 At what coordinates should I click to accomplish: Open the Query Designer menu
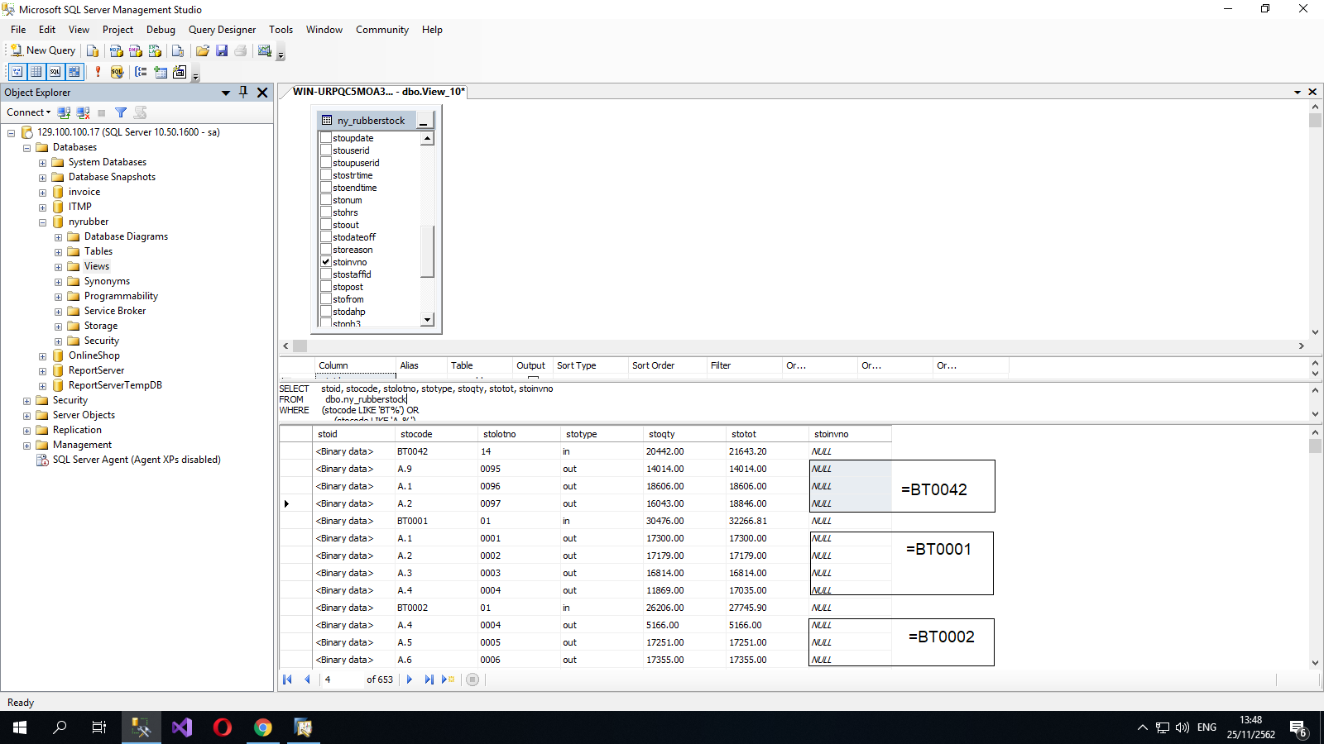coord(222,30)
